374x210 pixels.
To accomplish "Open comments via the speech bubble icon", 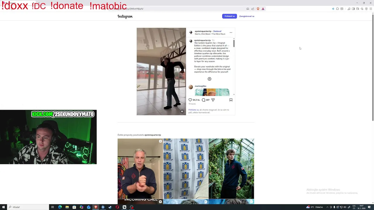I will (203, 100).
